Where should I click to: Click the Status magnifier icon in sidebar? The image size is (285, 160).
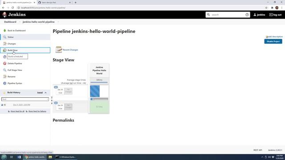[5, 37]
